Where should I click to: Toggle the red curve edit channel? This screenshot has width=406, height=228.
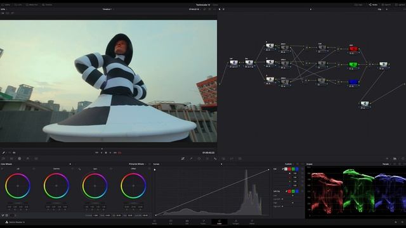tap(289, 169)
